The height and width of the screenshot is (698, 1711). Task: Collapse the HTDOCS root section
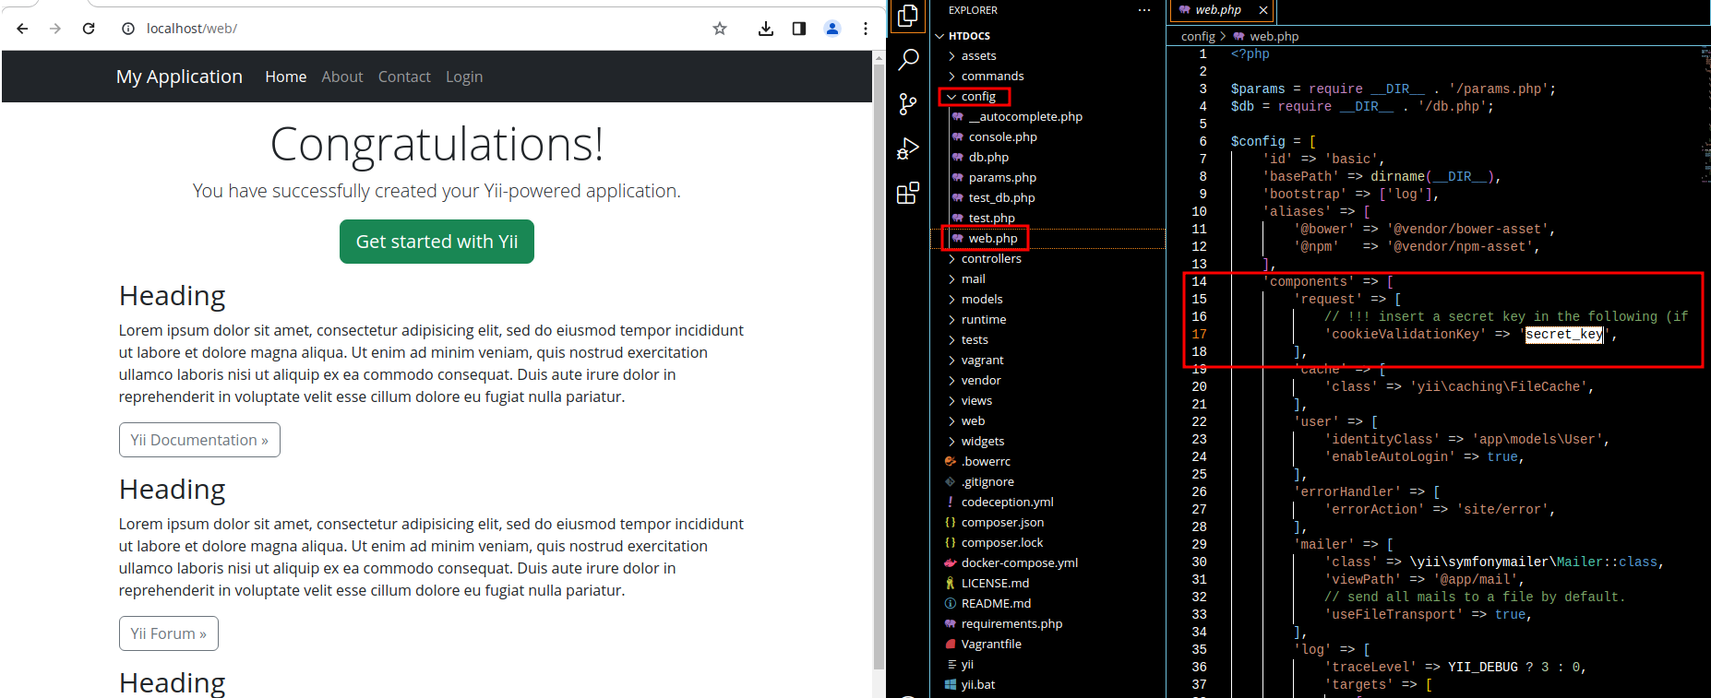tap(963, 36)
